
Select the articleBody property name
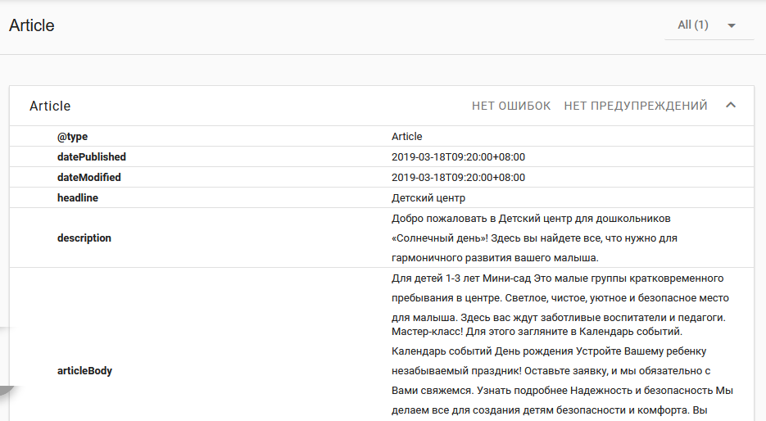click(x=84, y=371)
